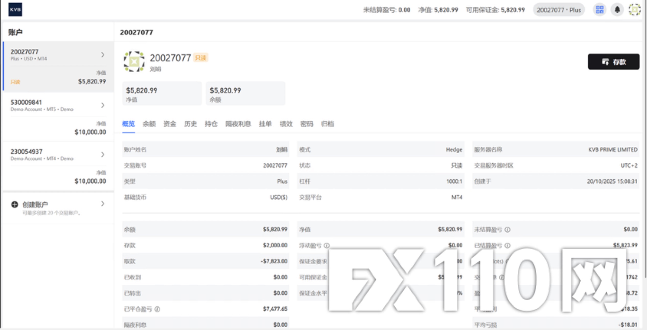Open the 隔夜利息 tab

[x=238, y=124]
